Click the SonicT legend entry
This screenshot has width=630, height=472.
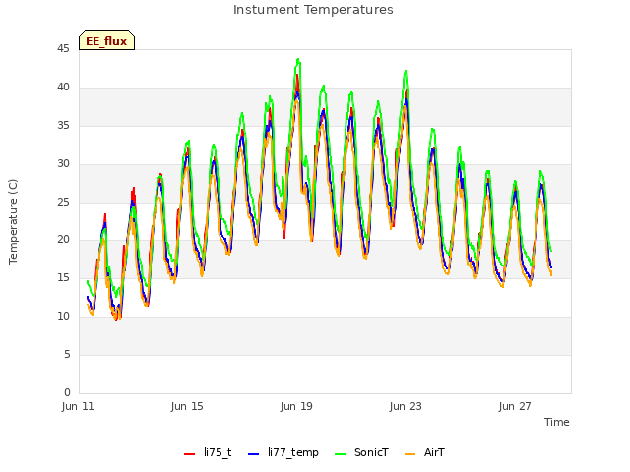[x=361, y=453]
